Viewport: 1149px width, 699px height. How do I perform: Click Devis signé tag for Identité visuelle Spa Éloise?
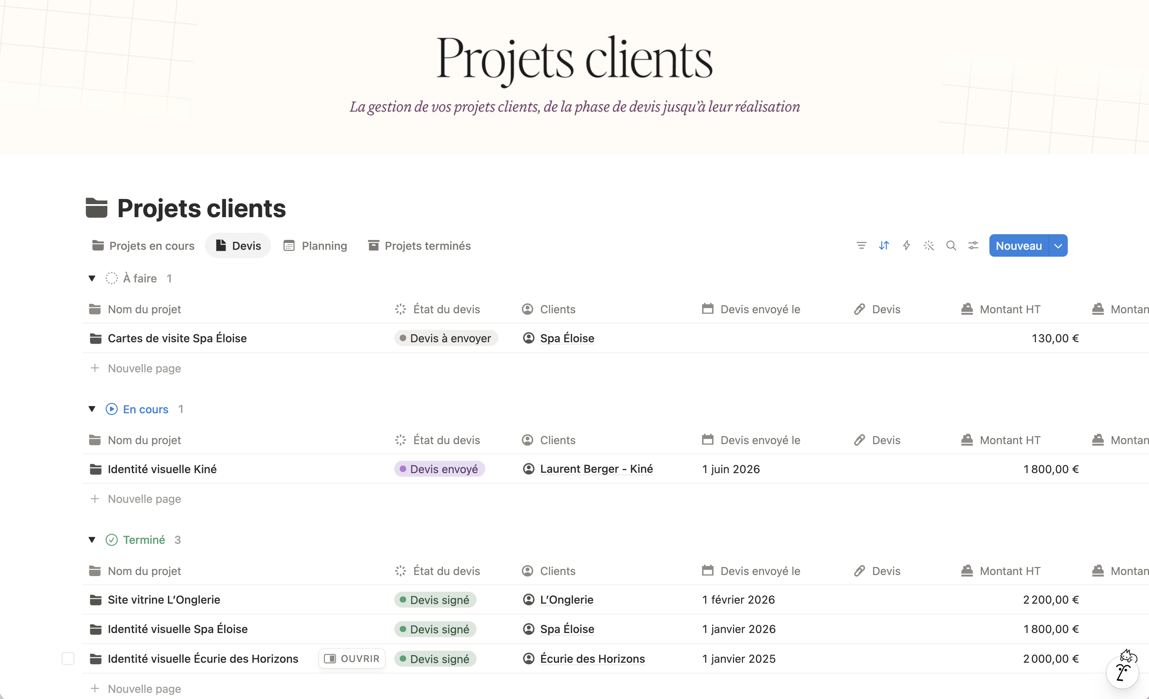pos(435,629)
